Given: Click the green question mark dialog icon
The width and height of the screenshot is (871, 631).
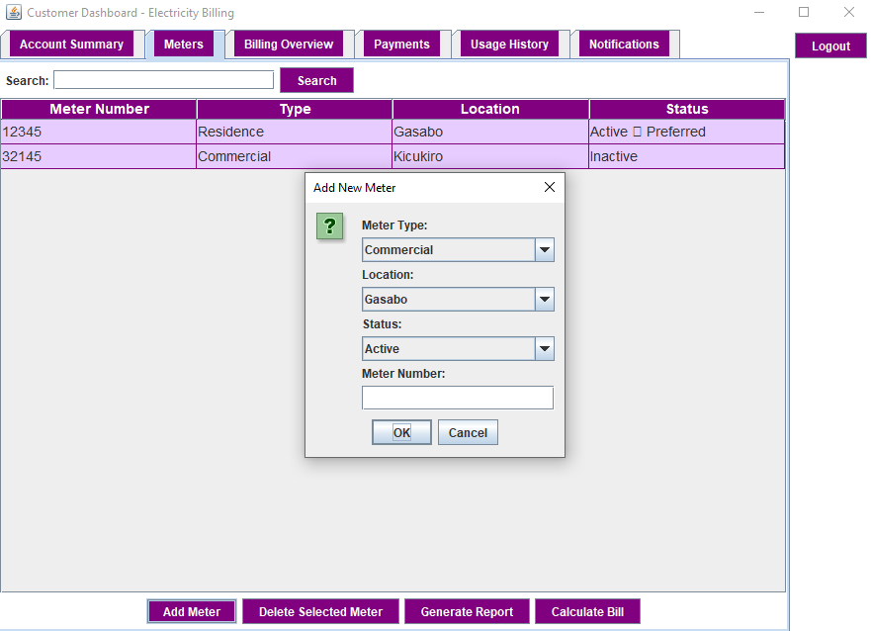Looking at the screenshot, I should point(329,226).
